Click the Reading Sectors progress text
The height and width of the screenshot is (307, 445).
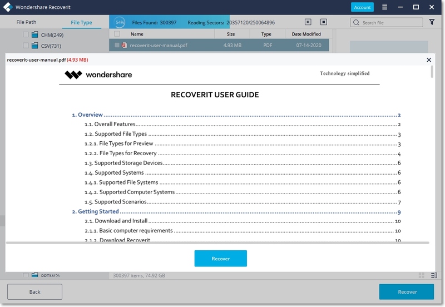231,22
